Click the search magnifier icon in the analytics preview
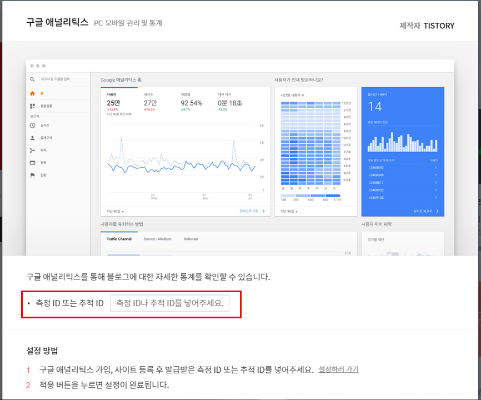This screenshot has width=481, height=400. (x=32, y=79)
